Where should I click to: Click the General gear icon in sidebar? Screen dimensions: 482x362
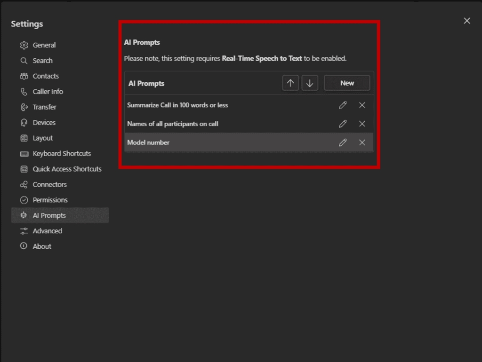(24, 45)
